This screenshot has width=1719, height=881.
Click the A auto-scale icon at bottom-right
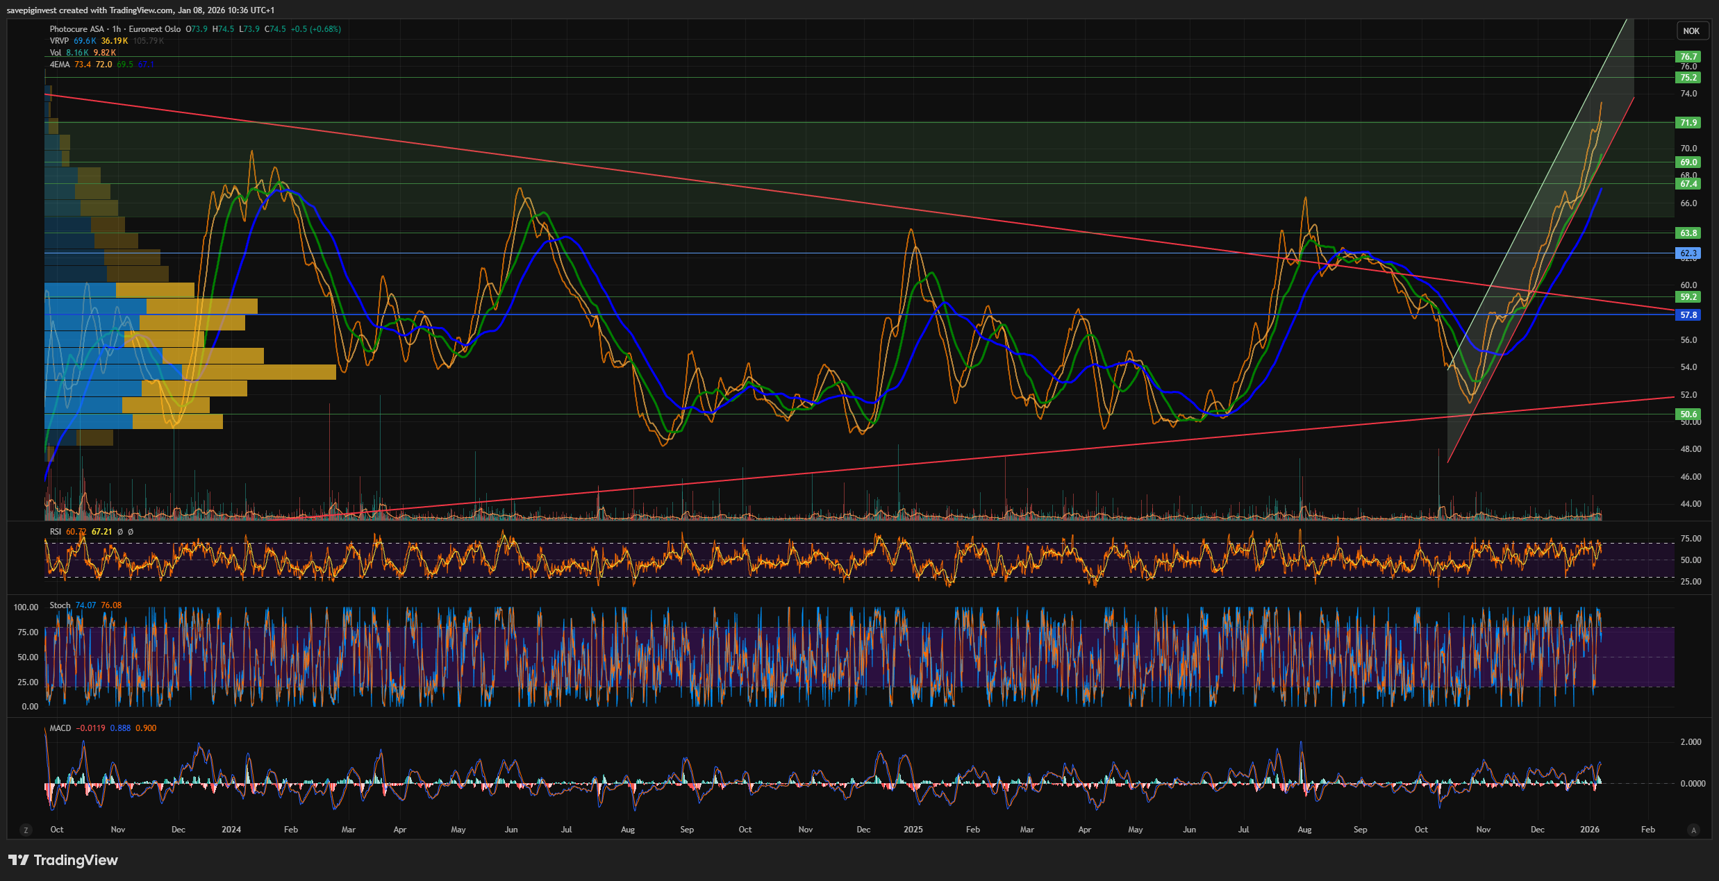click(1693, 830)
